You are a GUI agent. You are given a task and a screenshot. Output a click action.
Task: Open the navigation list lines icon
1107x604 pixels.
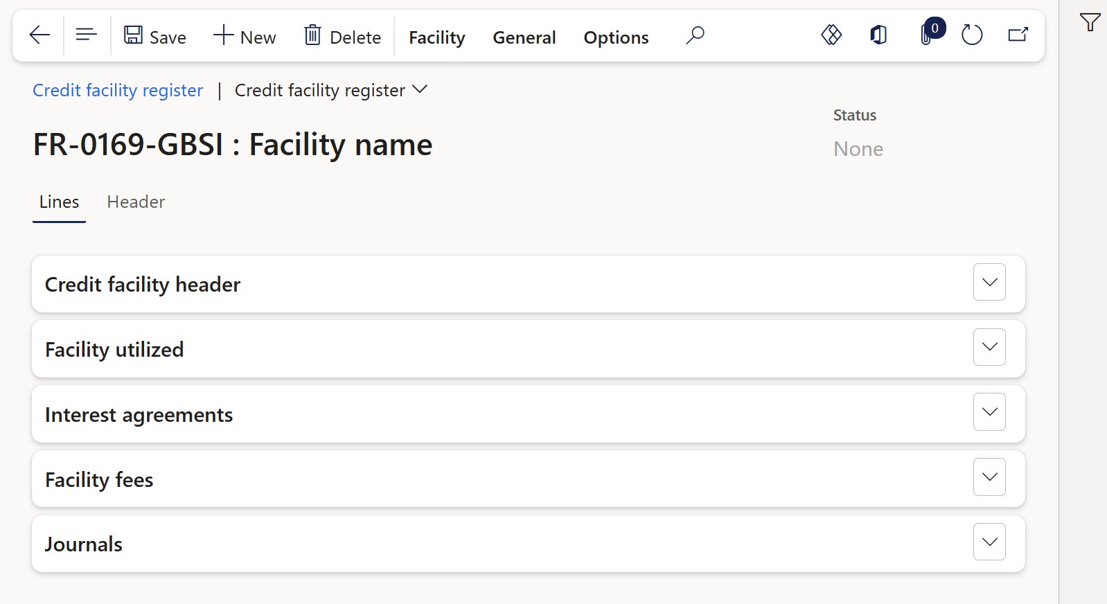(86, 35)
